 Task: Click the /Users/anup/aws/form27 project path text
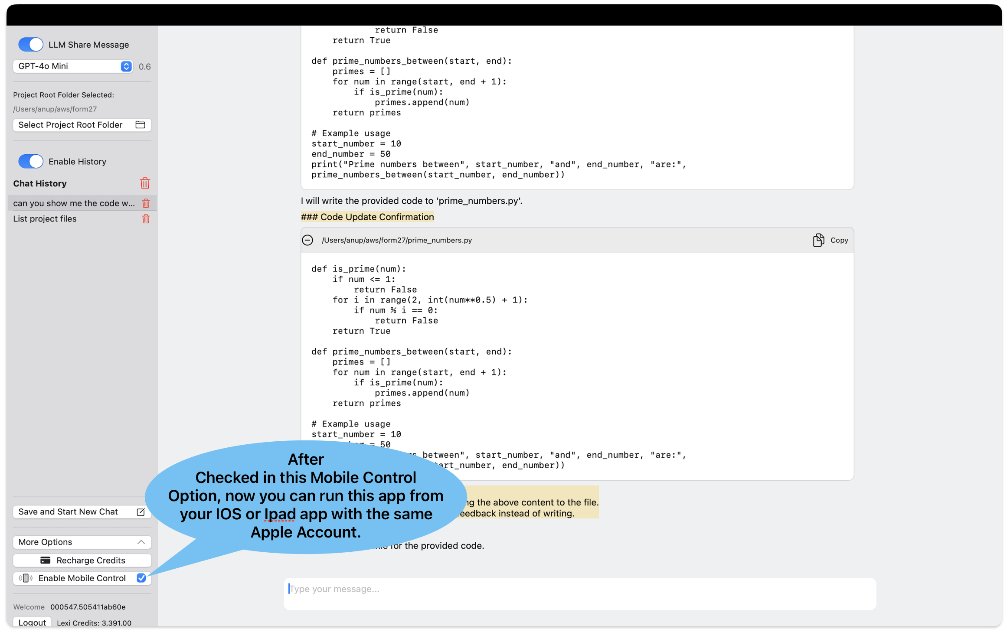coord(55,109)
